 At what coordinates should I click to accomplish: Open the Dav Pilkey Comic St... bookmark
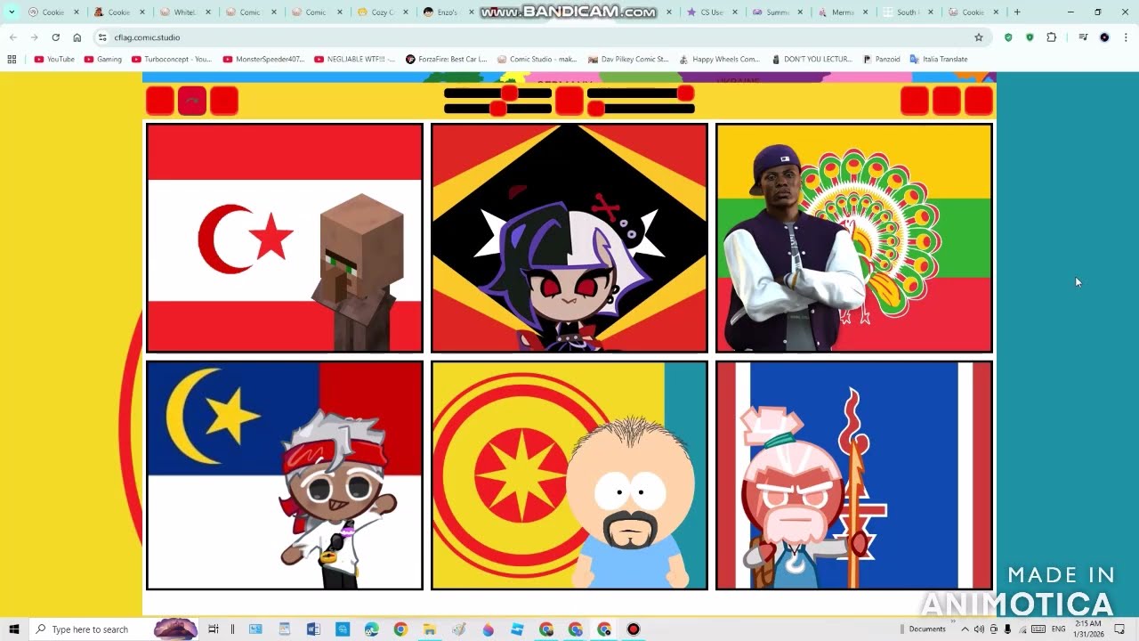point(628,59)
